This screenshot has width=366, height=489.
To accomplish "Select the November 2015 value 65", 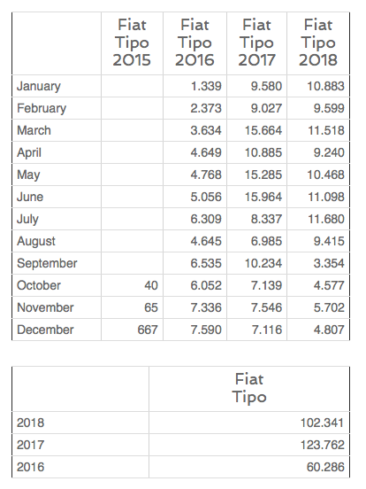I will (x=151, y=307).
